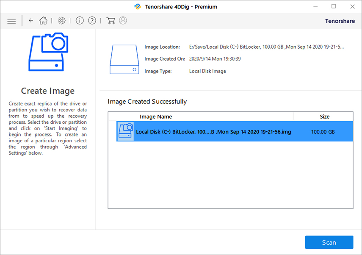Screen dimensions: 362x255
Task: Select the Local Disk (C-) BitLocker image file name
Action: (213, 132)
